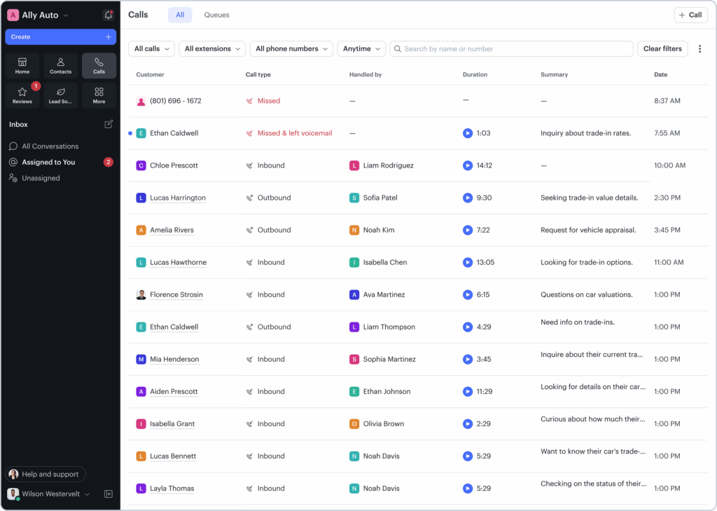This screenshot has width=717, height=511.
Task: Open the Reviews section
Action: pyautogui.click(x=22, y=95)
